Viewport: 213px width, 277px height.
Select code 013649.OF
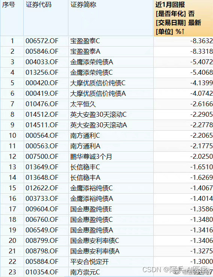pyautogui.click(x=42, y=167)
